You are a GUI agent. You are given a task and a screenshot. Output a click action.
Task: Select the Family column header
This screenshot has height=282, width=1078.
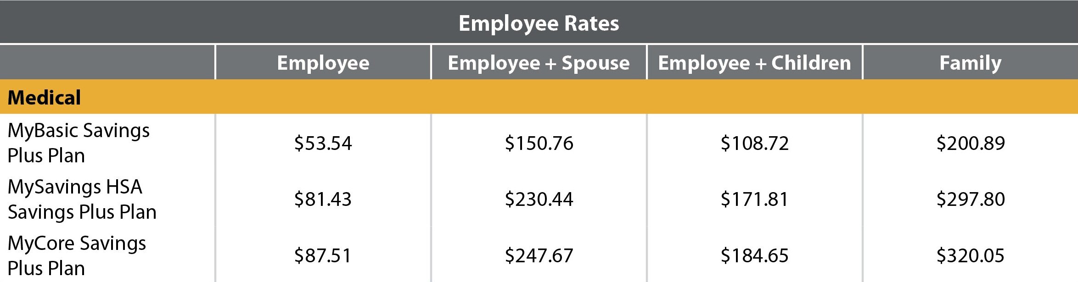[970, 63]
